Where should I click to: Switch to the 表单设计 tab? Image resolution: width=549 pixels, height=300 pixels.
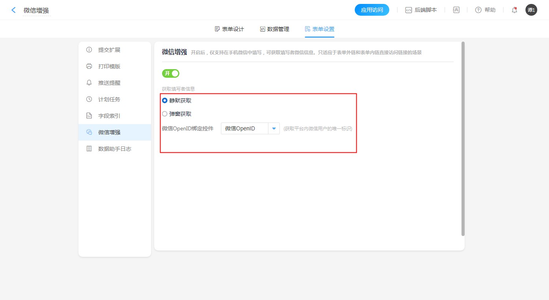click(230, 29)
